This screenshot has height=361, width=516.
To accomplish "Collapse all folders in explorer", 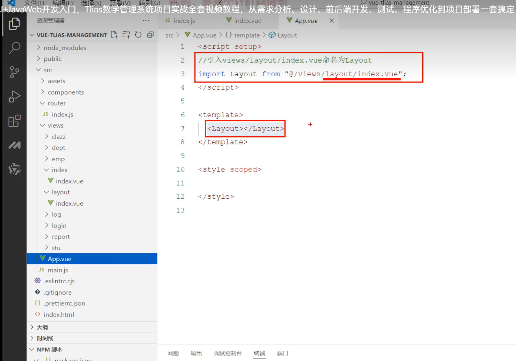I will (x=150, y=35).
